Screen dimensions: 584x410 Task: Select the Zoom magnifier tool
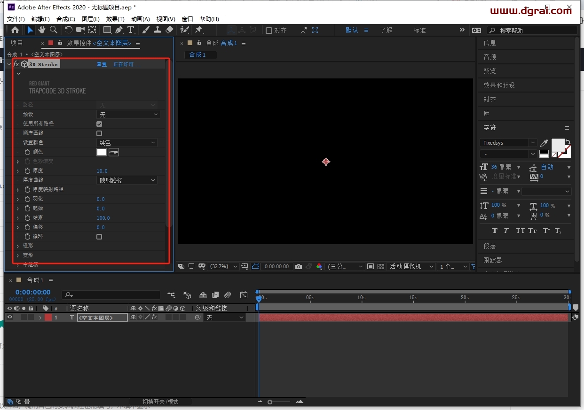point(54,30)
